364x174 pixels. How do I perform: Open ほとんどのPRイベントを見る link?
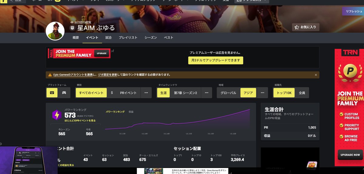coord(80,121)
